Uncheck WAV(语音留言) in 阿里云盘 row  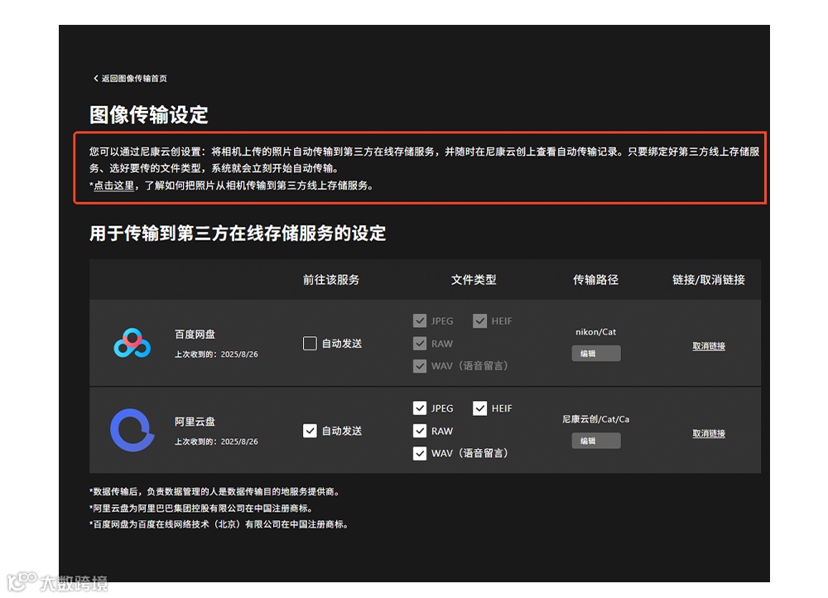click(420, 453)
